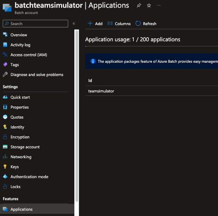Click the Quotas gauge icon
Viewport: 218px width, 216px height.
click(5, 117)
